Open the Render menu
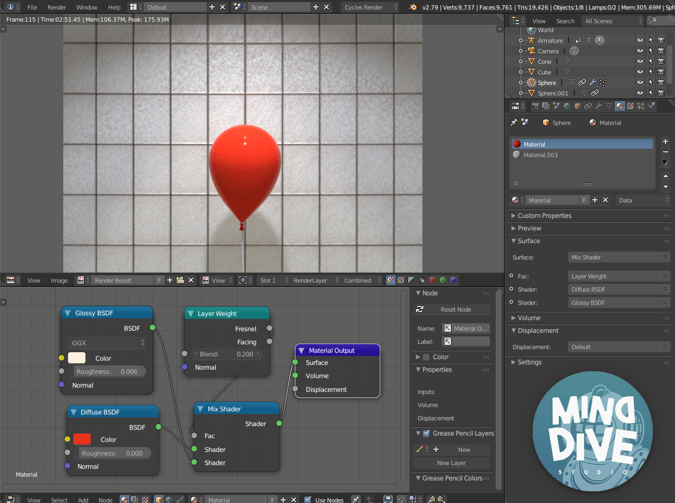675x503 pixels. pos(56,7)
